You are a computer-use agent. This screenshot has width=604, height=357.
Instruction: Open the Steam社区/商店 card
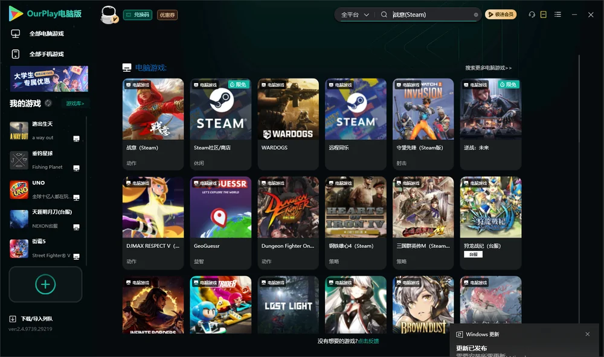pos(220,124)
